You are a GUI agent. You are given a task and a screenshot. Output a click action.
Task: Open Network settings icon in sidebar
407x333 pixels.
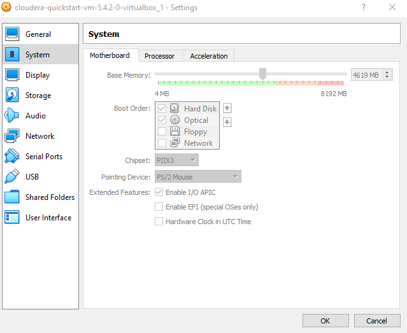click(x=12, y=136)
